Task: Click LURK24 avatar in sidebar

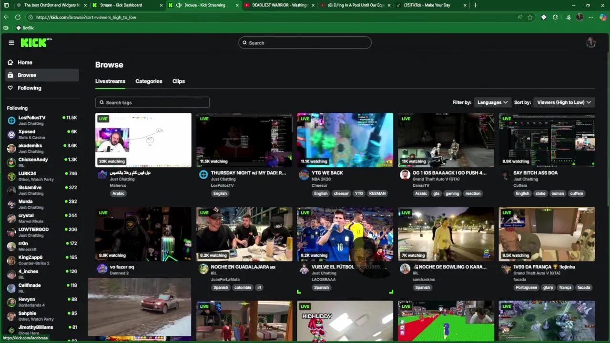Action: [x=11, y=176]
